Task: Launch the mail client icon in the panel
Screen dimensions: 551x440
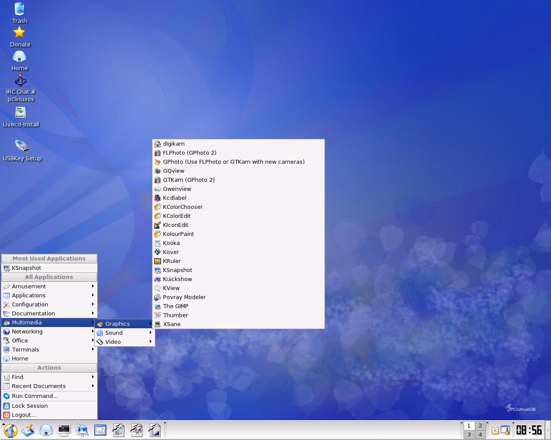Action: (100, 430)
